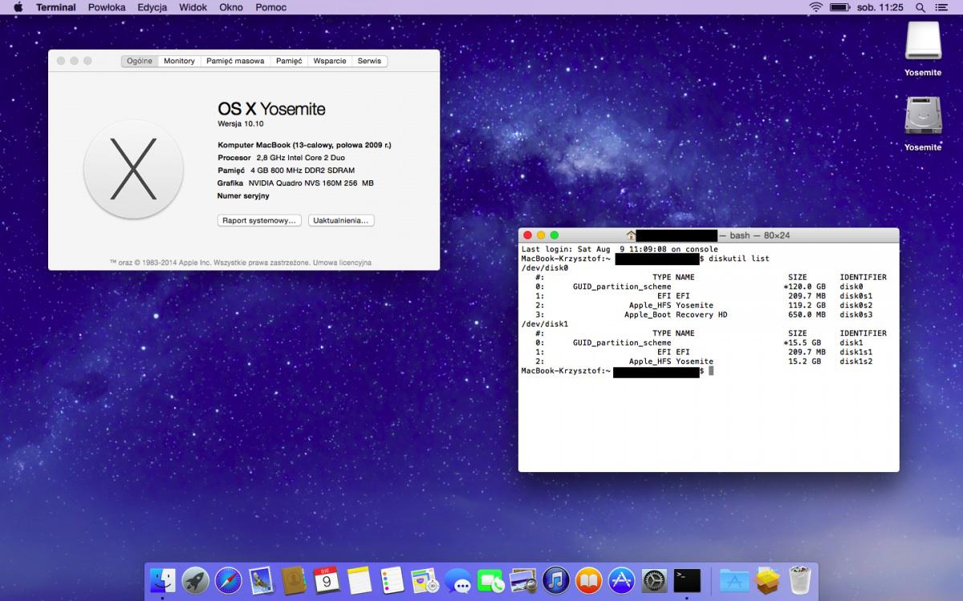This screenshot has height=601, width=963.
Task: Open Launchpad from the dock
Action: tap(196, 579)
